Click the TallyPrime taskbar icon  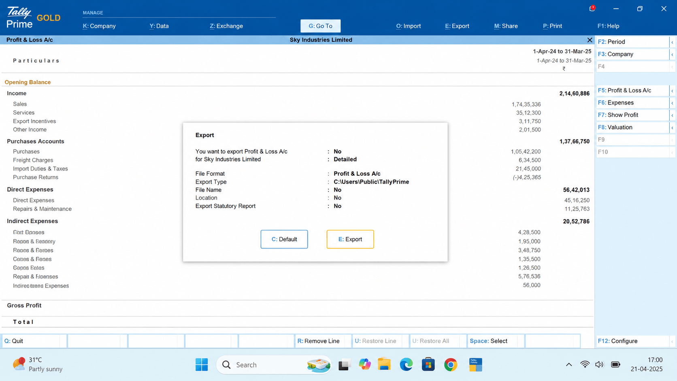476,364
